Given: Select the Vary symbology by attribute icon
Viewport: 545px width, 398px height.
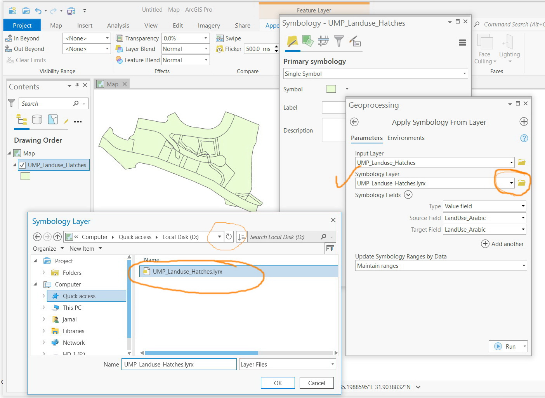Looking at the screenshot, I should tap(308, 41).
